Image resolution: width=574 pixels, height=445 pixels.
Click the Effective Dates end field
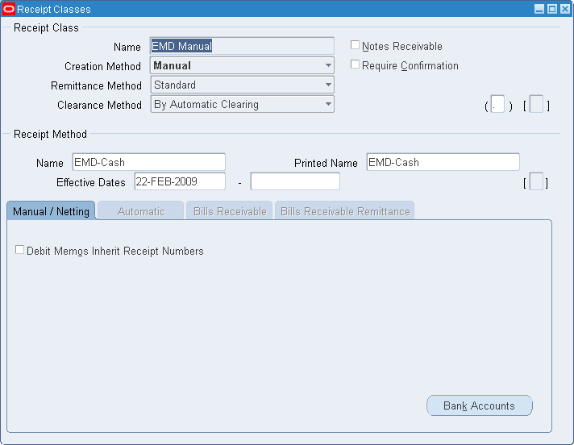point(295,181)
